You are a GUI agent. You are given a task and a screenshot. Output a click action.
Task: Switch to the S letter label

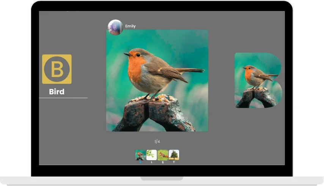(x=163, y=162)
